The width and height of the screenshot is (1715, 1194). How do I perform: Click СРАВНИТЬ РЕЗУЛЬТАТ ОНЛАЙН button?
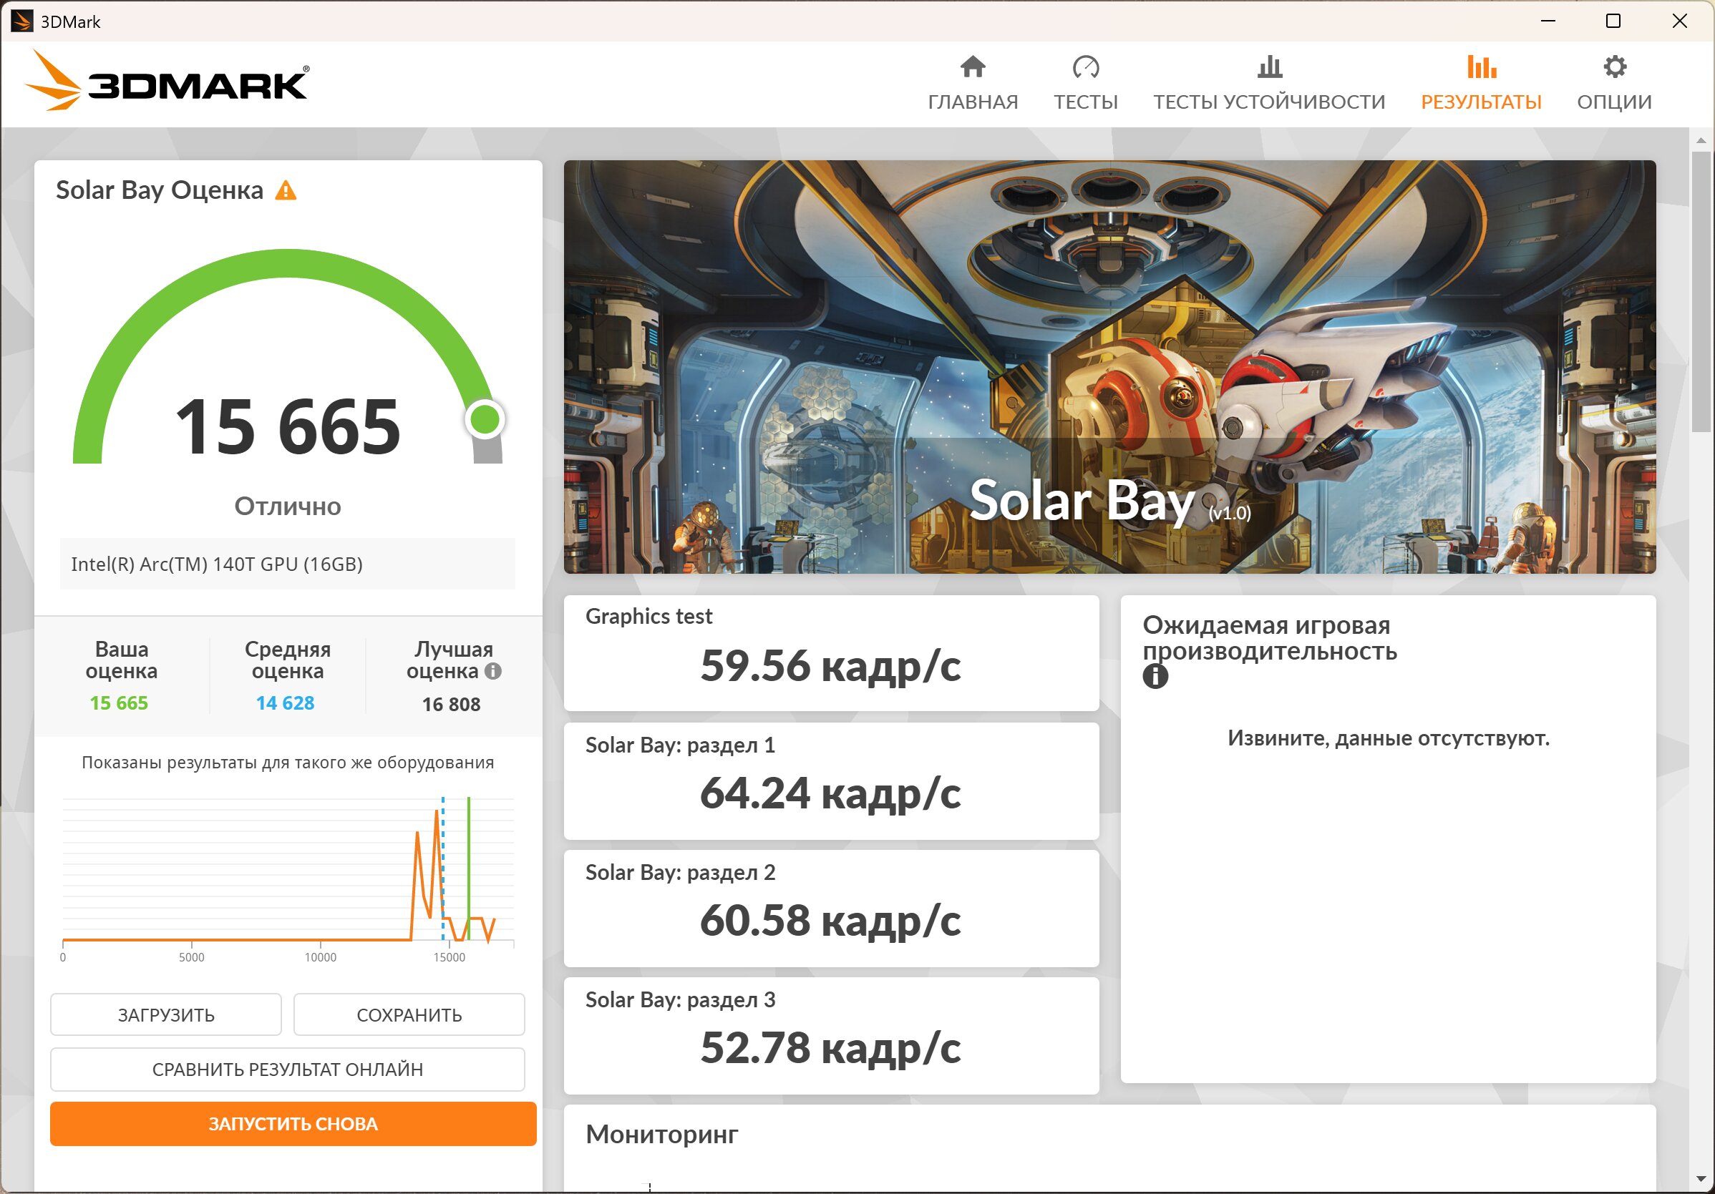(x=288, y=1070)
